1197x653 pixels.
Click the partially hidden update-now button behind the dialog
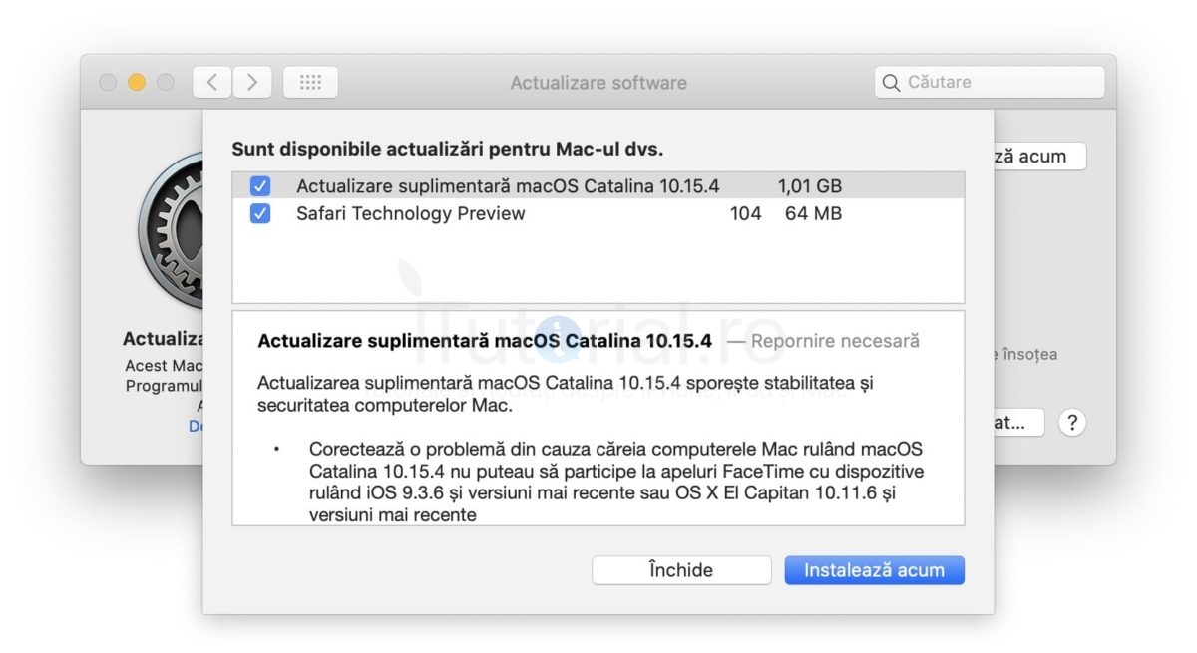click(1039, 157)
